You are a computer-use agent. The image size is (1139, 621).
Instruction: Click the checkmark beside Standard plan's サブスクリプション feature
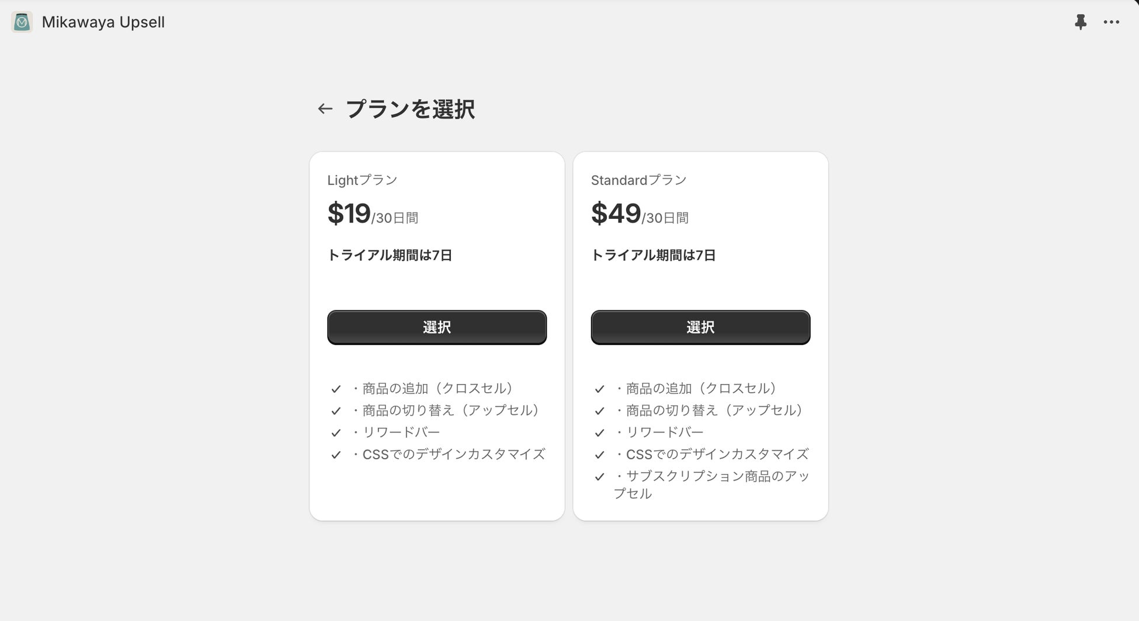click(599, 477)
